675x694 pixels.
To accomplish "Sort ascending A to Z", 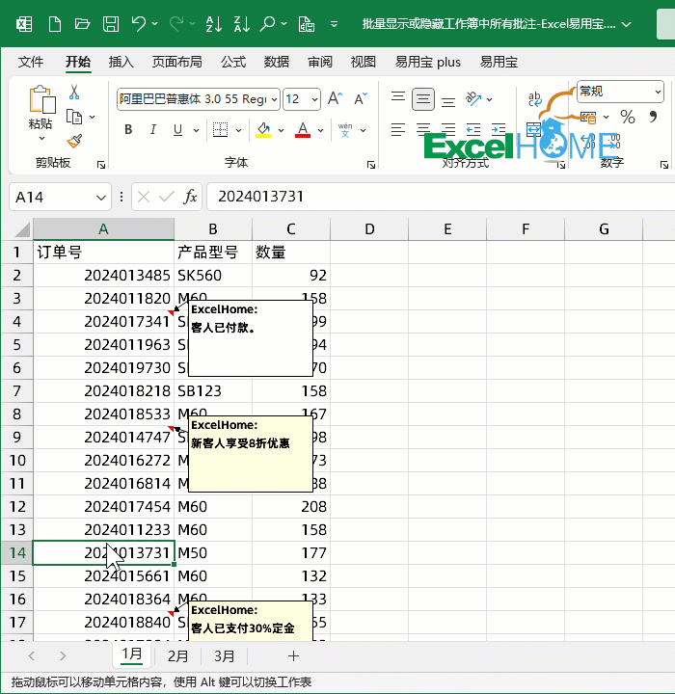I will tap(214, 23).
